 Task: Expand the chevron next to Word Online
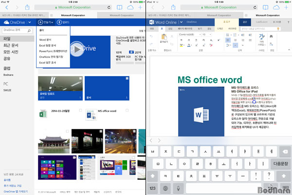[181, 22]
